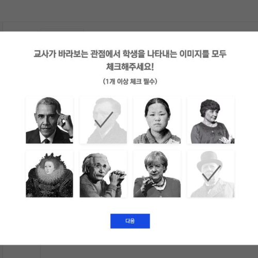The width and height of the screenshot is (258, 258).
Task: Click the (1개 이상 체크 필수) note
Action: click(x=130, y=81)
